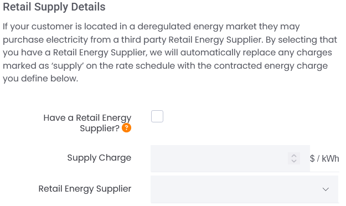346x206 pixels.
Task: Click the deregulated energy market description paragraph
Action: 170,52
